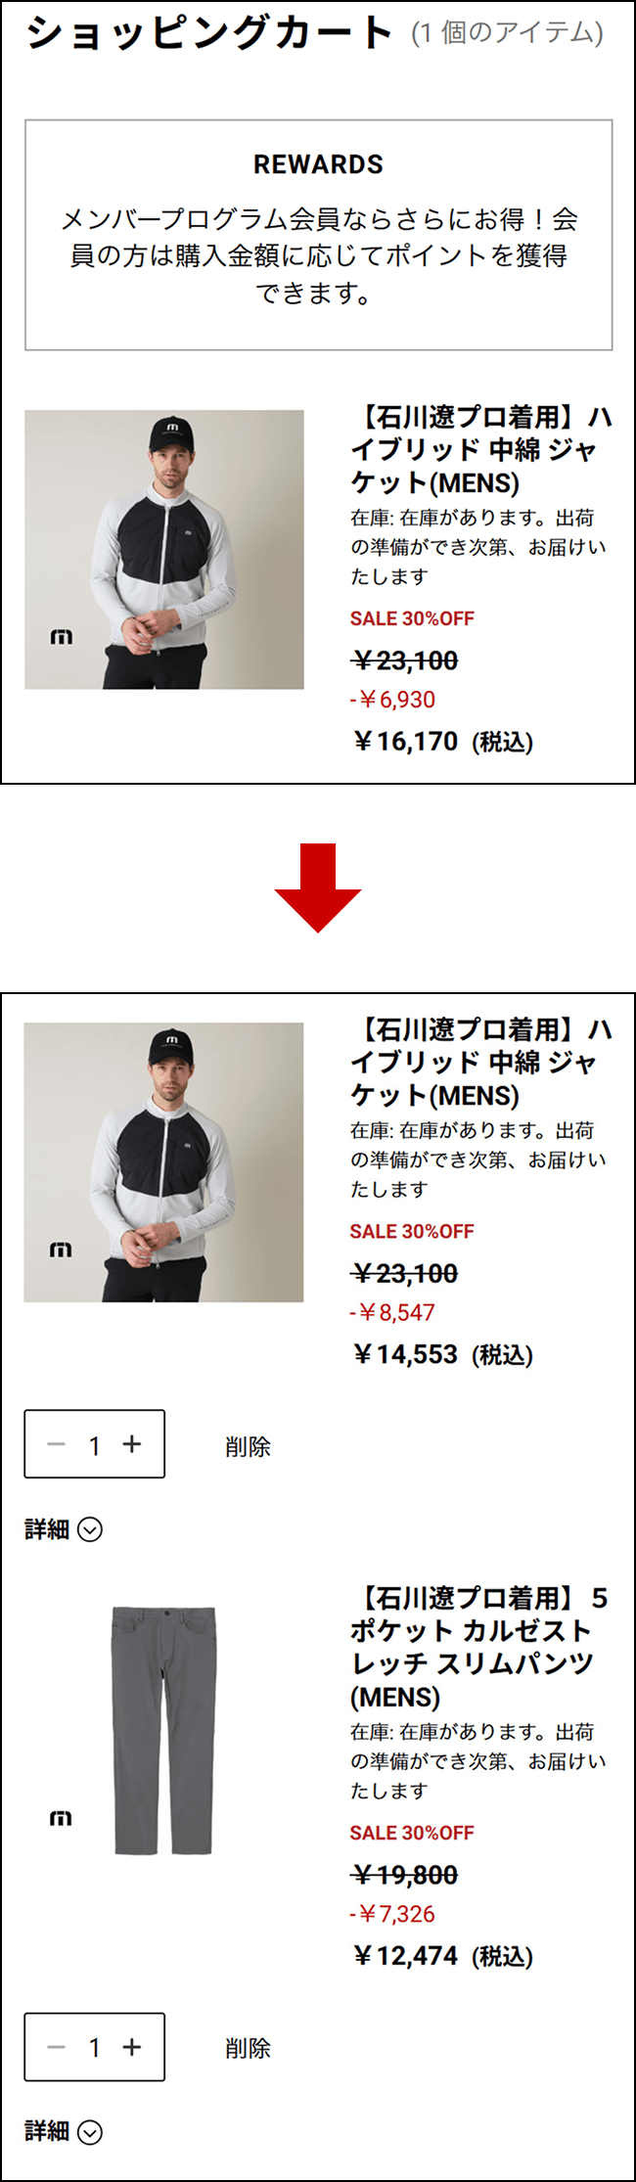
Task: Open the gray slim pants thumbnail
Action: 163,1731
